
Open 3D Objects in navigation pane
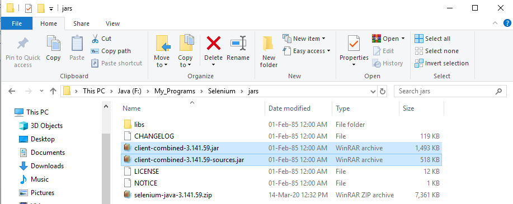point(41,126)
